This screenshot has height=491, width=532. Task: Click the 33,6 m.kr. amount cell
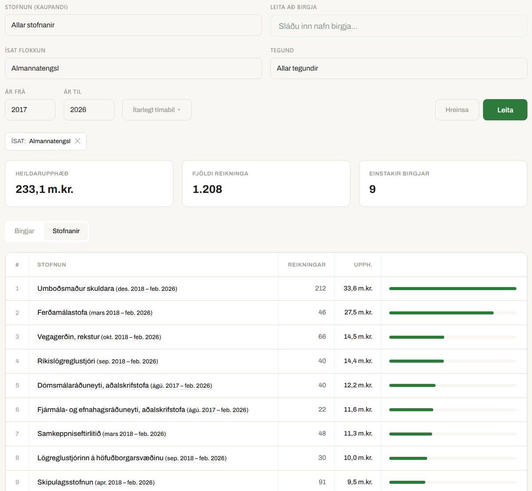358,289
